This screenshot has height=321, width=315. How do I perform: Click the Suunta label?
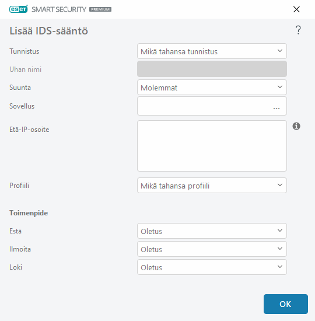point(20,88)
